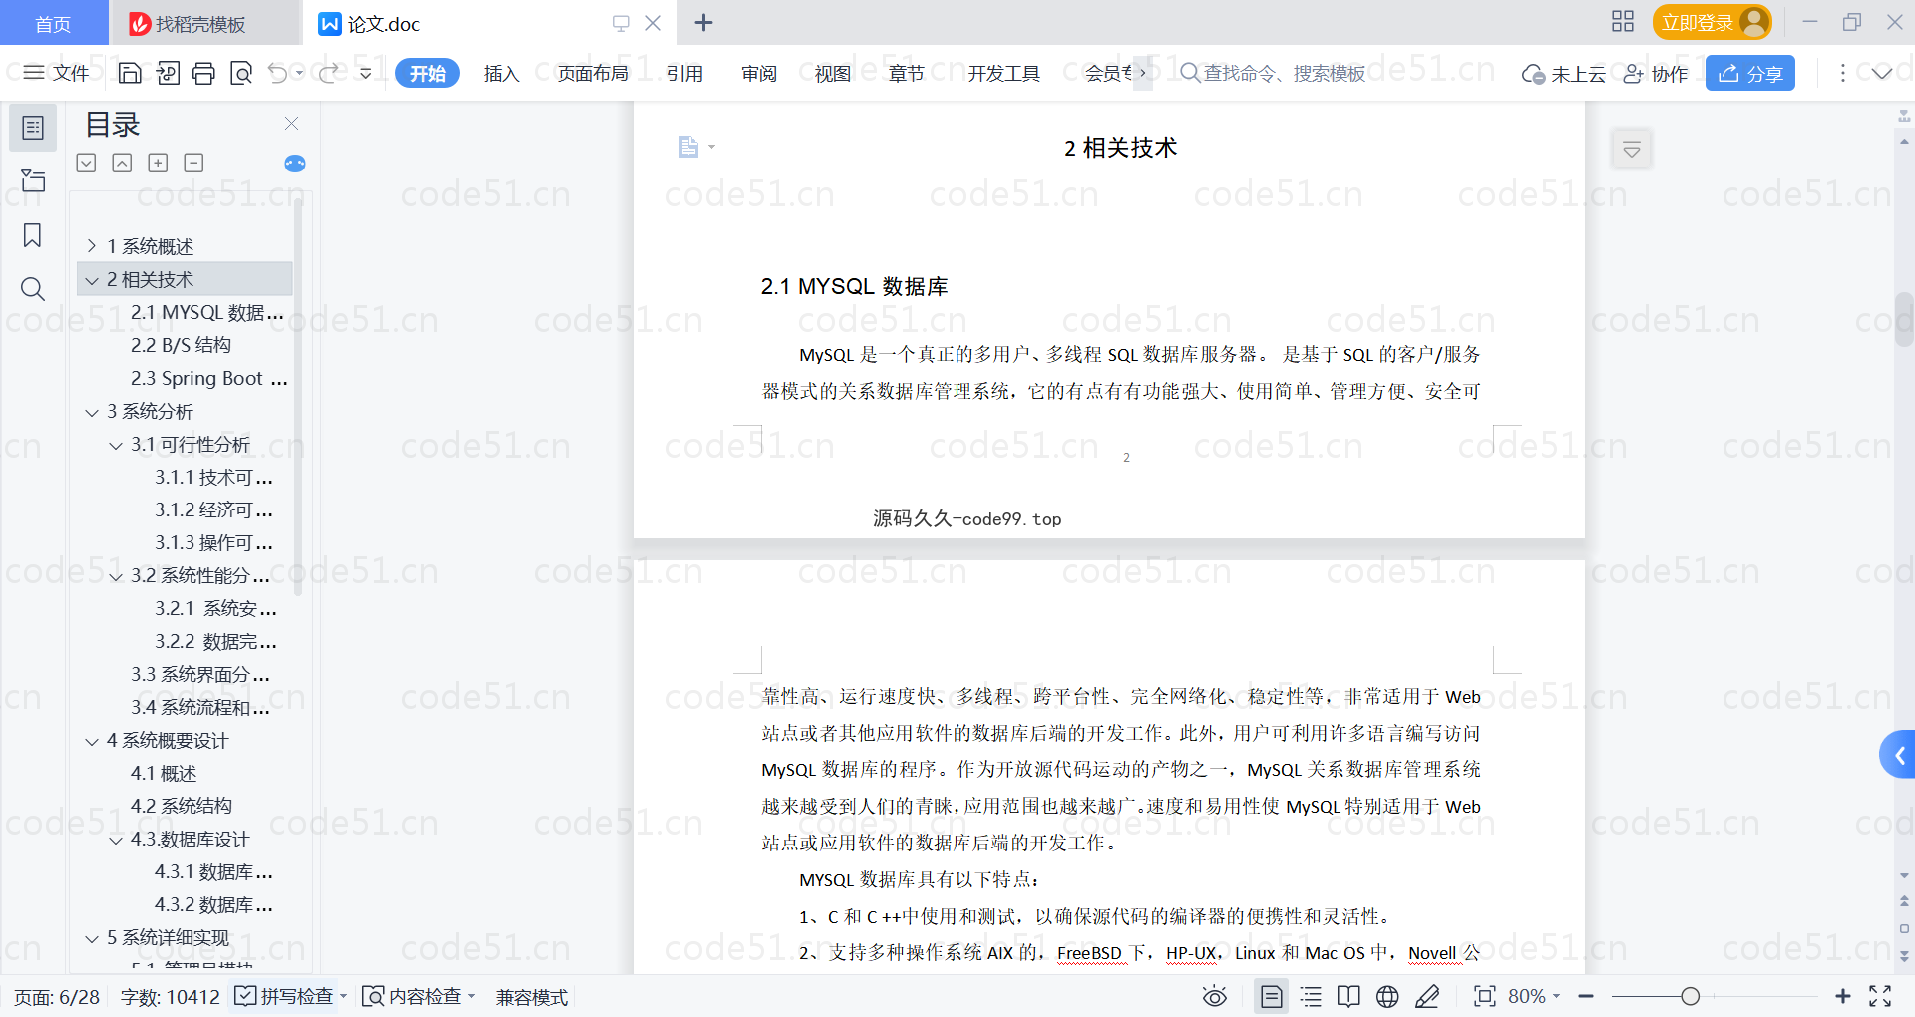Collapse all outline levels icon
Screen dimensions: 1915x1017
tap(122, 163)
